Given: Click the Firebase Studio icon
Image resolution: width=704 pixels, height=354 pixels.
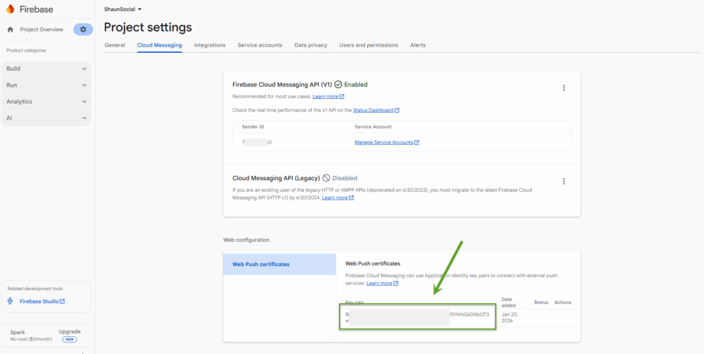Looking at the screenshot, I should (10, 301).
